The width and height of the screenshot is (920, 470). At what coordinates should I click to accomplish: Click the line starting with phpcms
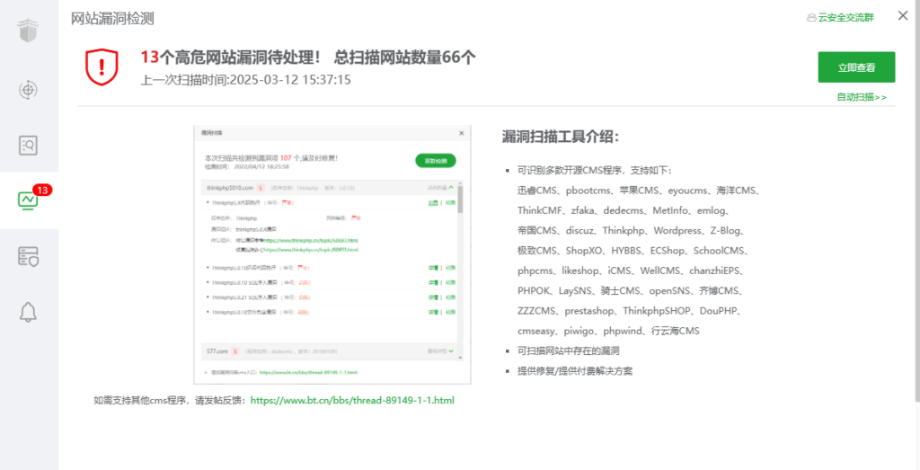632,271
